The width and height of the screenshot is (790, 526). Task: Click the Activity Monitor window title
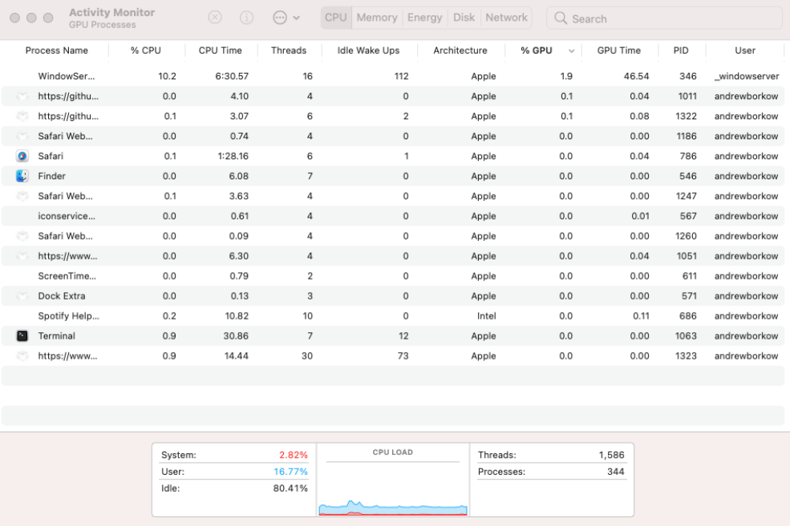tap(111, 12)
